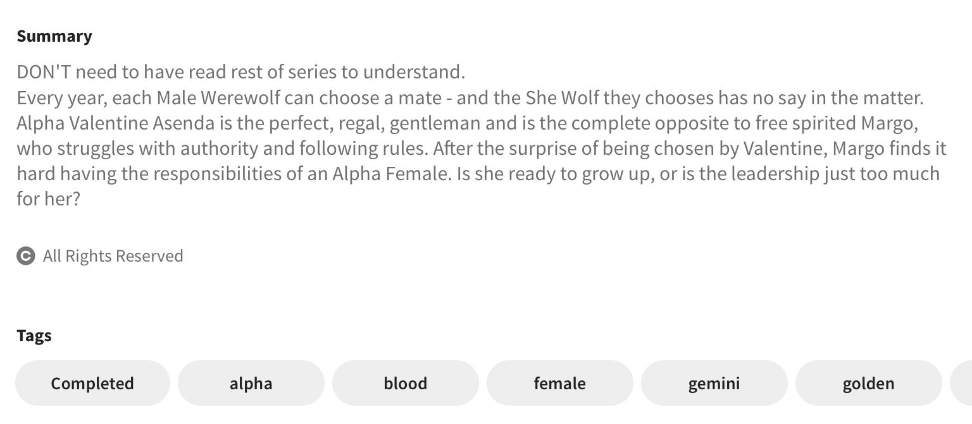Click the copyright symbol icon
The width and height of the screenshot is (972, 424).
25,256
